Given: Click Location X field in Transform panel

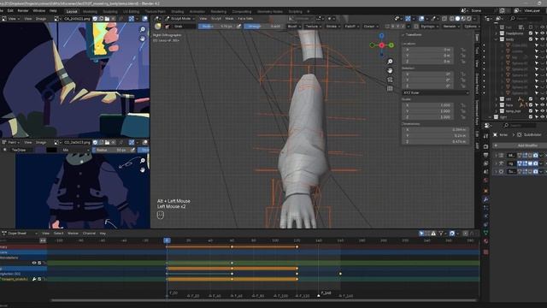Looking at the screenshot, I should point(427,50).
